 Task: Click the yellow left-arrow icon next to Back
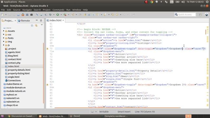113,14
